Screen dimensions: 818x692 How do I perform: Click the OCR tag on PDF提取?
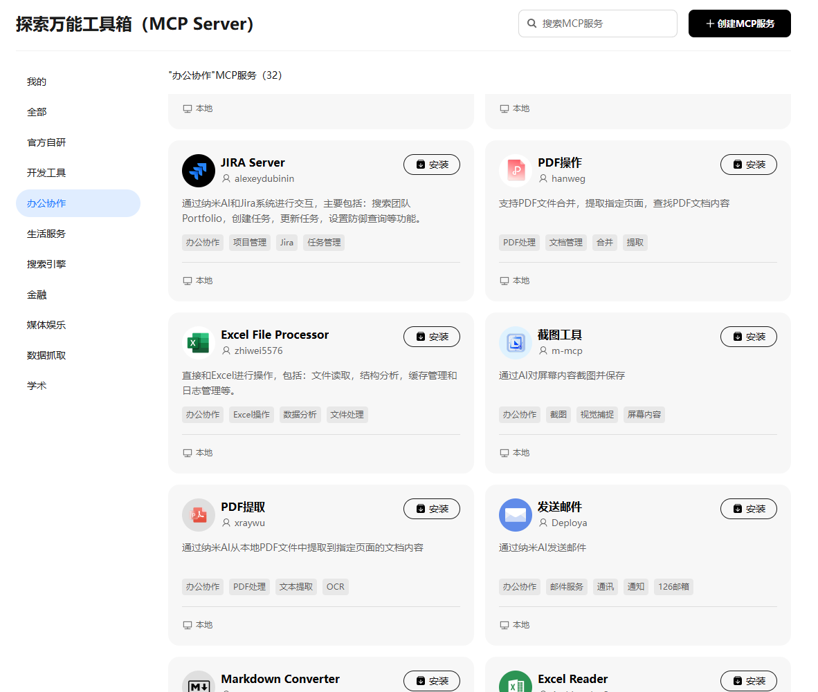[x=335, y=587]
